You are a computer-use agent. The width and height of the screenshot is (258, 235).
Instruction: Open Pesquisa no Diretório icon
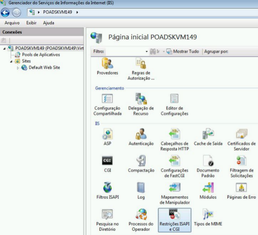(108, 214)
